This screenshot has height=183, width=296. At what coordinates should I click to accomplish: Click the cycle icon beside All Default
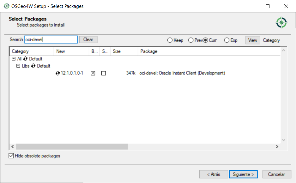coord(25,59)
